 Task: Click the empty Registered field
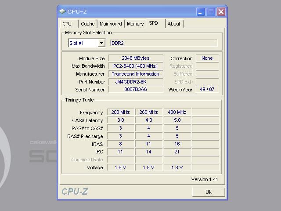(x=207, y=66)
